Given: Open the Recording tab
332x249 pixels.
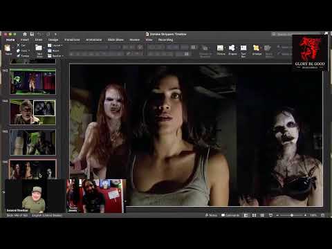Looking at the screenshot, I should (x=165, y=40).
